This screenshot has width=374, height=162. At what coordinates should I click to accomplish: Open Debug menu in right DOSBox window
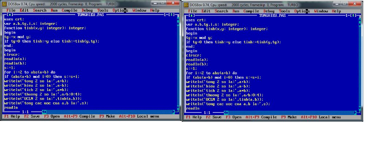pos(269,11)
